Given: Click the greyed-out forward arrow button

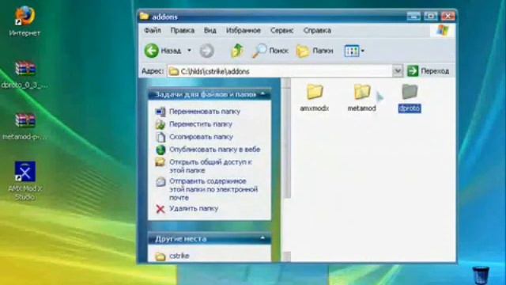Looking at the screenshot, I should [206, 51].
